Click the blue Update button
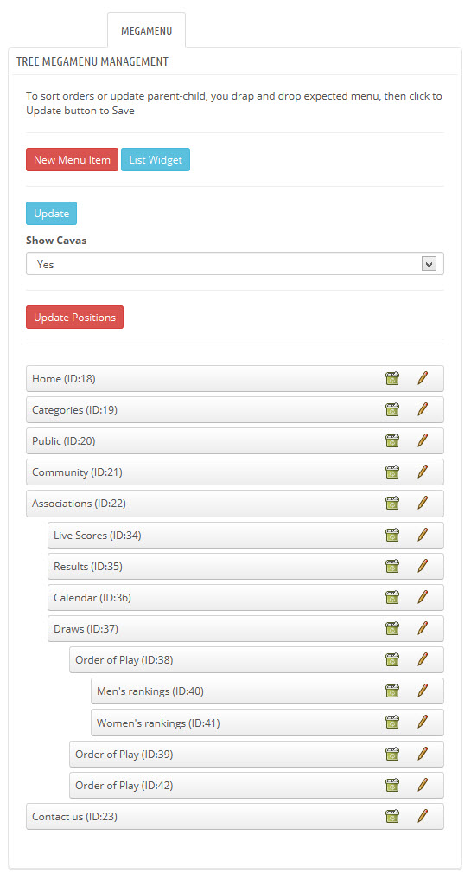The image size is (471, 880). 51,213
